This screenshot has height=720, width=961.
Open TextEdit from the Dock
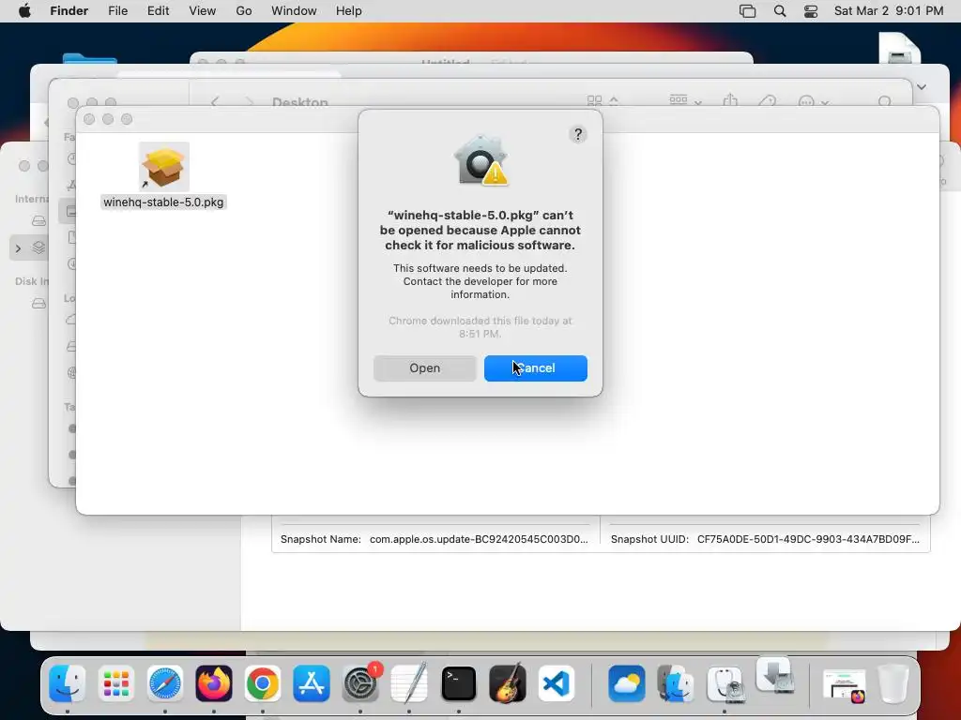pyautogui.click(x=409, y=683)
